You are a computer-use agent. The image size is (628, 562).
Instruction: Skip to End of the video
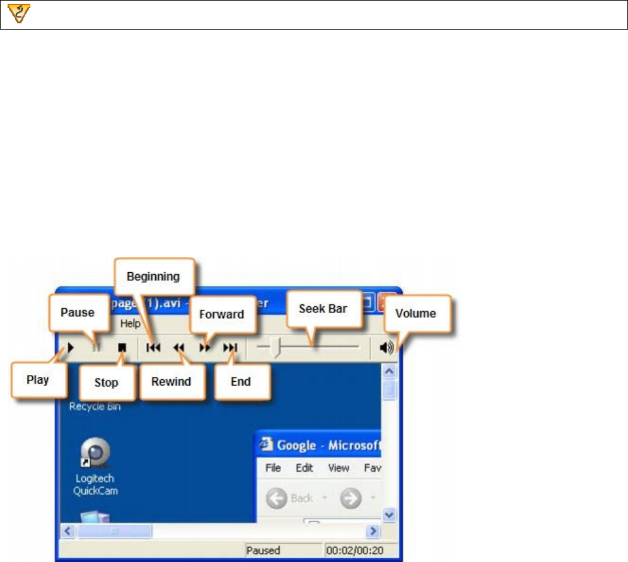pos(230,347)
